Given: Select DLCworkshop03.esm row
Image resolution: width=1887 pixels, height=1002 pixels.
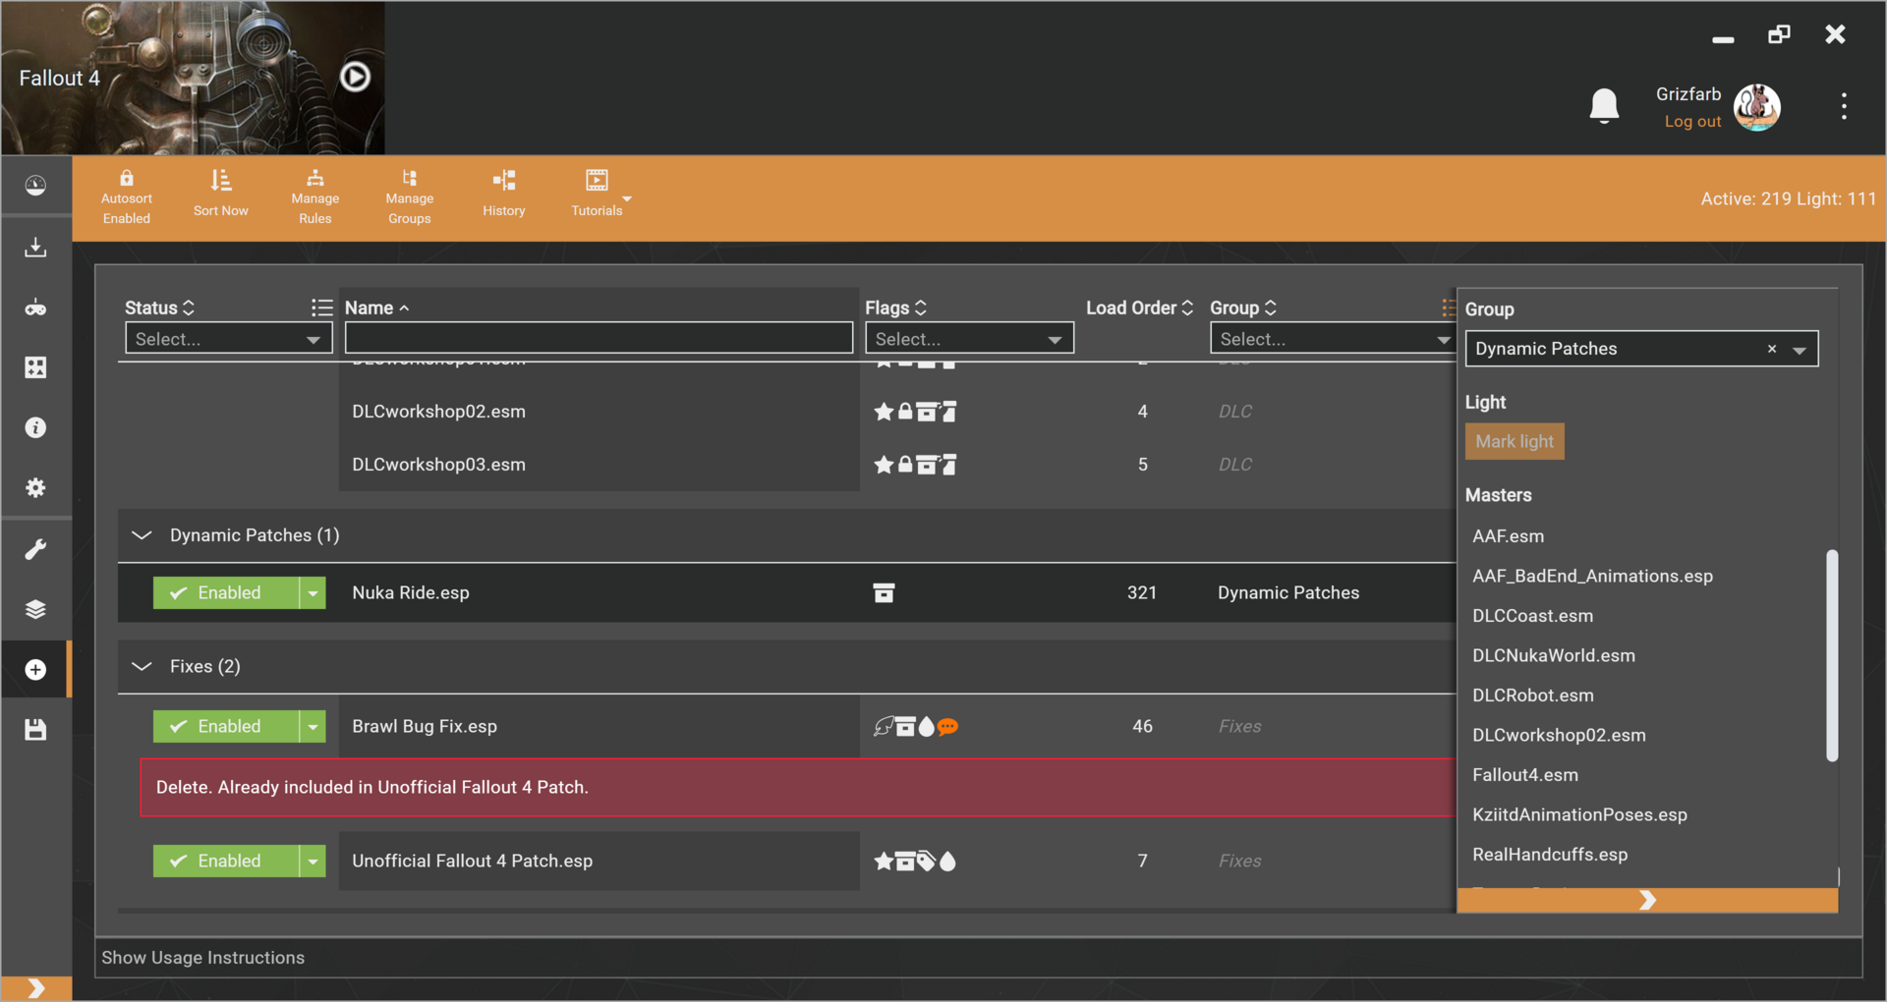Looking at the screenshot, I should coord(786,465).
